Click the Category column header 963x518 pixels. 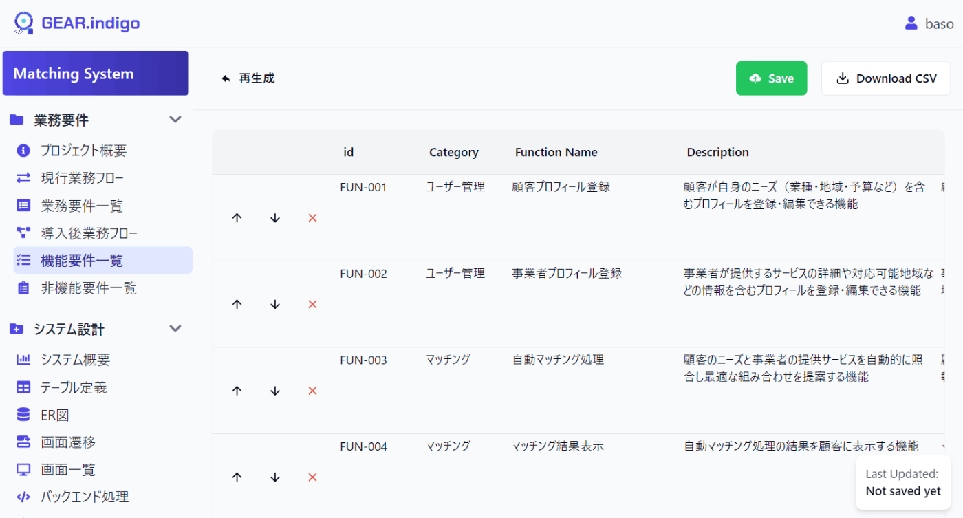pyautogui.click(x=454, y=152)
